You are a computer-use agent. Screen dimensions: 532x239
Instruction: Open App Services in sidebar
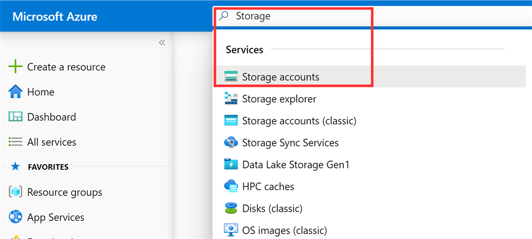[x=56, y=217]
